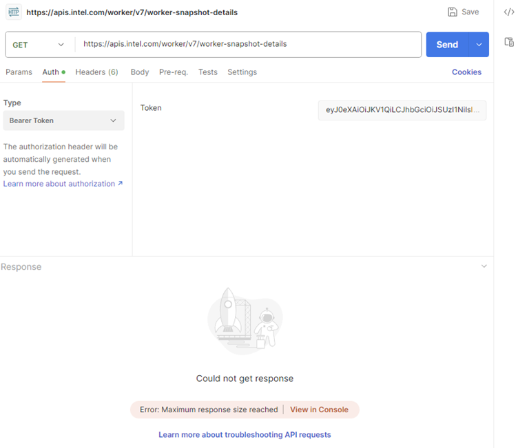Open the request Settings tab
This screenshot has width=518, height=448.
[242, 72]
